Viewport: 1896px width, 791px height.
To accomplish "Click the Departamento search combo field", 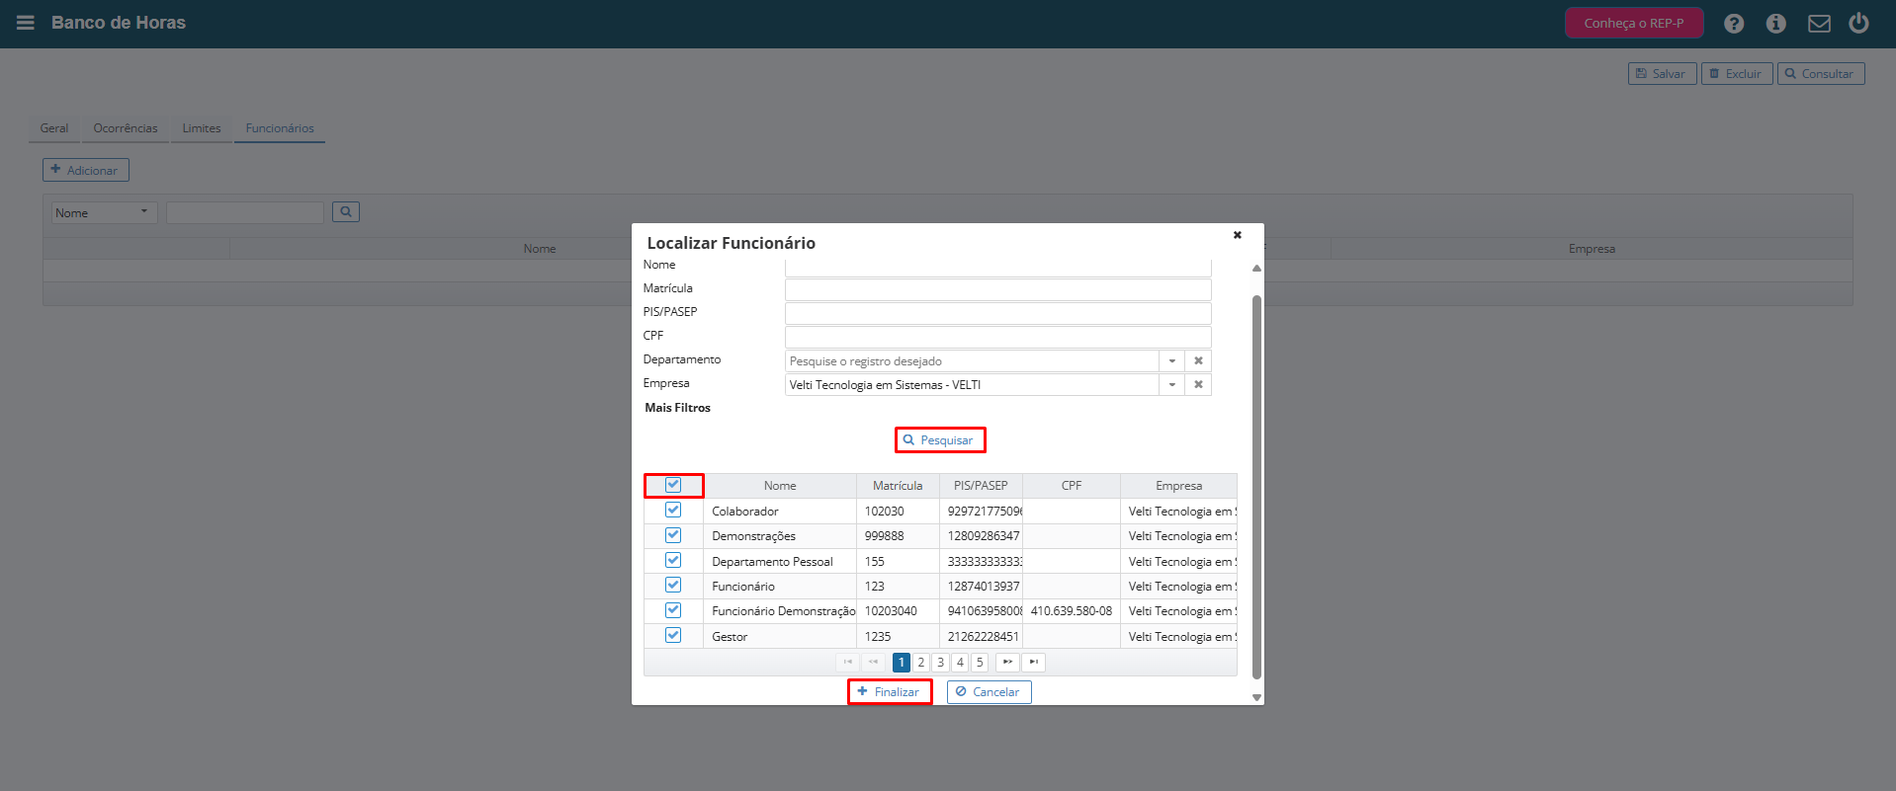I will coord(972,360).
